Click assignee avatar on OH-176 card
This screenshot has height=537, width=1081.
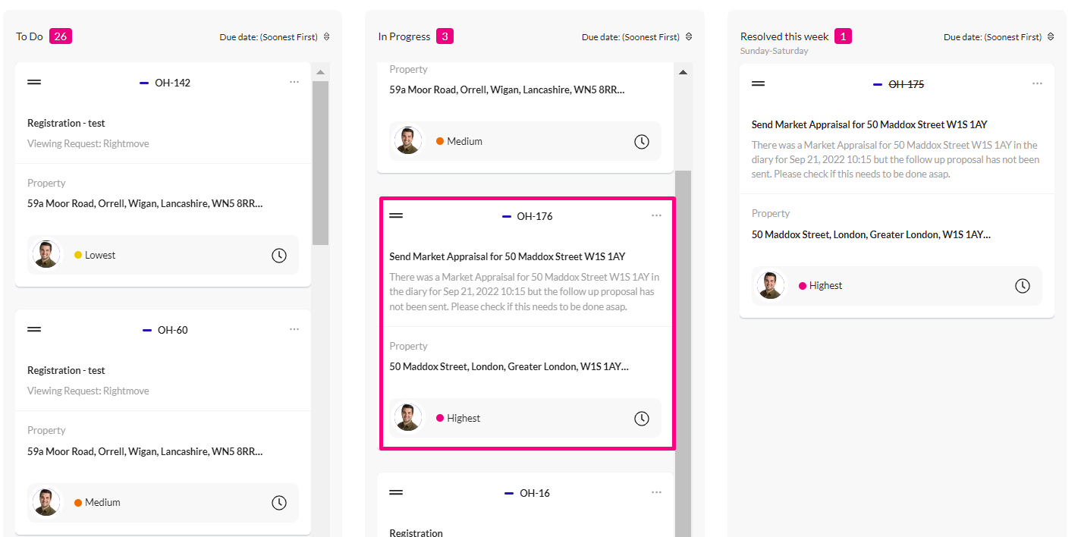pyautogui.click(x=408, y=418)
